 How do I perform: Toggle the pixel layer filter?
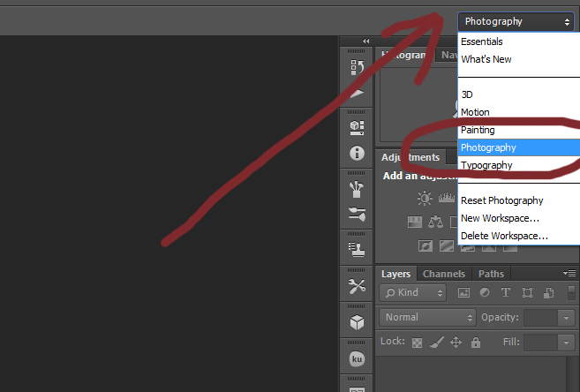tap(463, 292)
